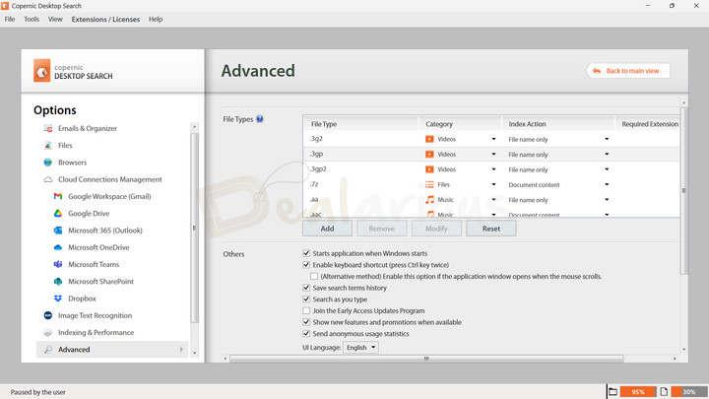Open Index Action dropdown for .3g2
Screen dimensions: 709x399
[607, 139]
